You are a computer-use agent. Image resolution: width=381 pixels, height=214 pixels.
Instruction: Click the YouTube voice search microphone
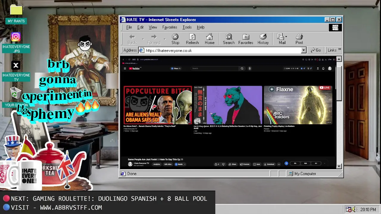tap(250, 68)
